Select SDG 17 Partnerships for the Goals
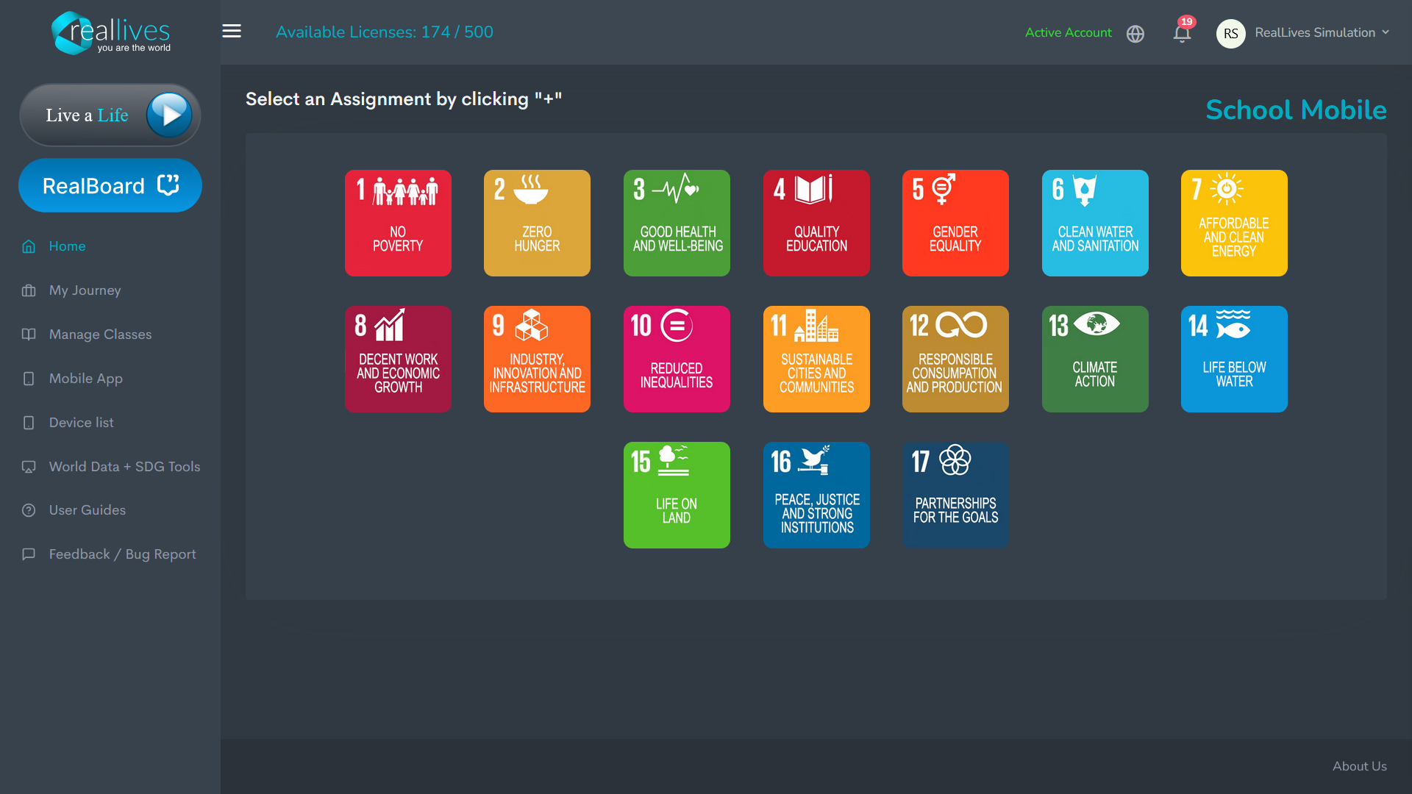Image resolution: width=1412 pixels, height=794 pixels. click(955, 495)
